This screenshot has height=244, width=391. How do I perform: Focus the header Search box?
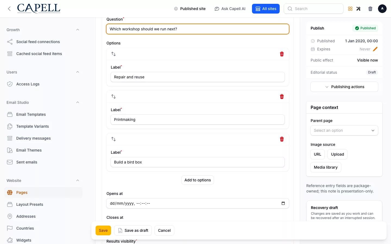314,9
